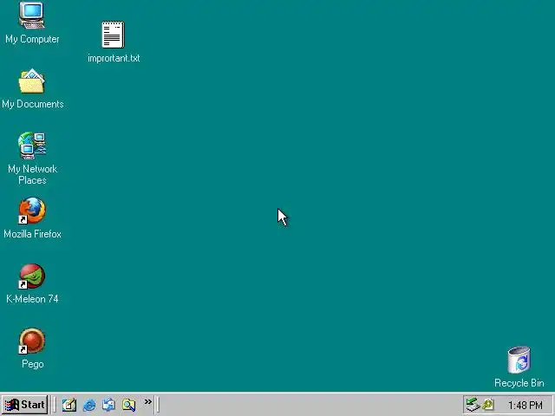Click the "improrant.txt" file name label

114,58
